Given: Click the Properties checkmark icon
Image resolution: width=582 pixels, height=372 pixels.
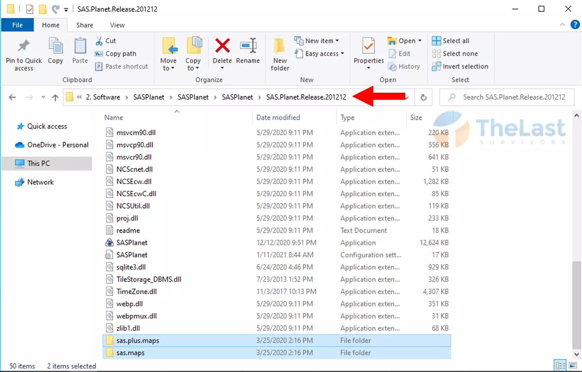Looking at the screenshot, I should (369, 46).
